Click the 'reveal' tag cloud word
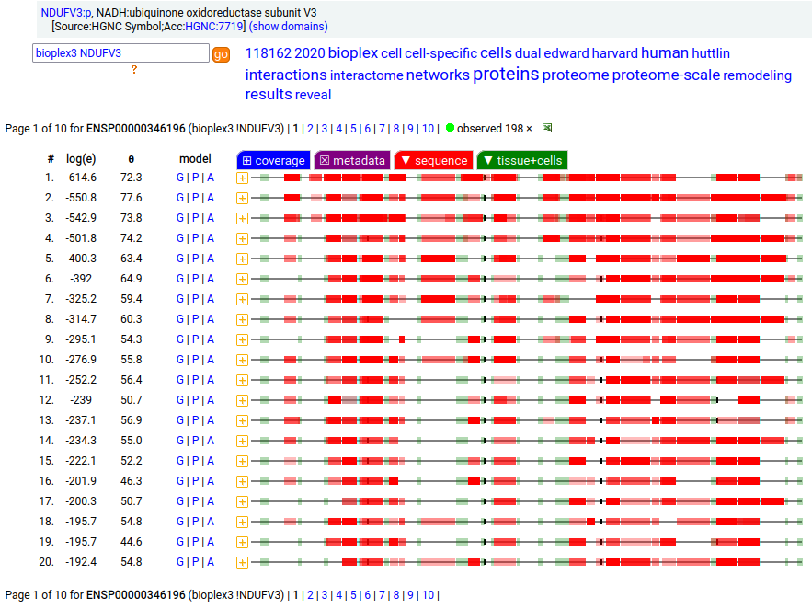 (x=313, y=95)
